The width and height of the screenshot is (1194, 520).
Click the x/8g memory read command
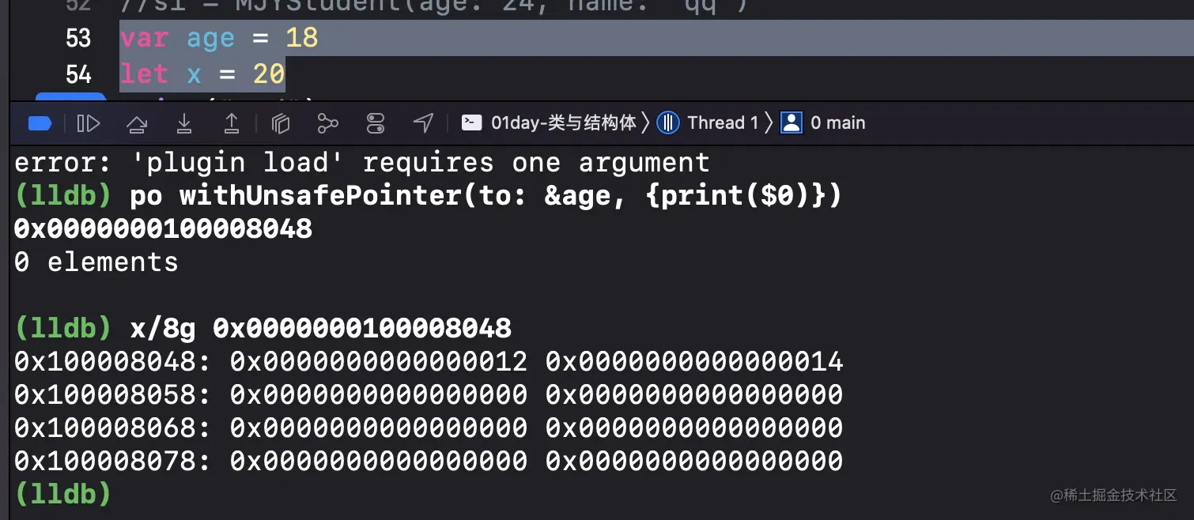coord(320,328)
